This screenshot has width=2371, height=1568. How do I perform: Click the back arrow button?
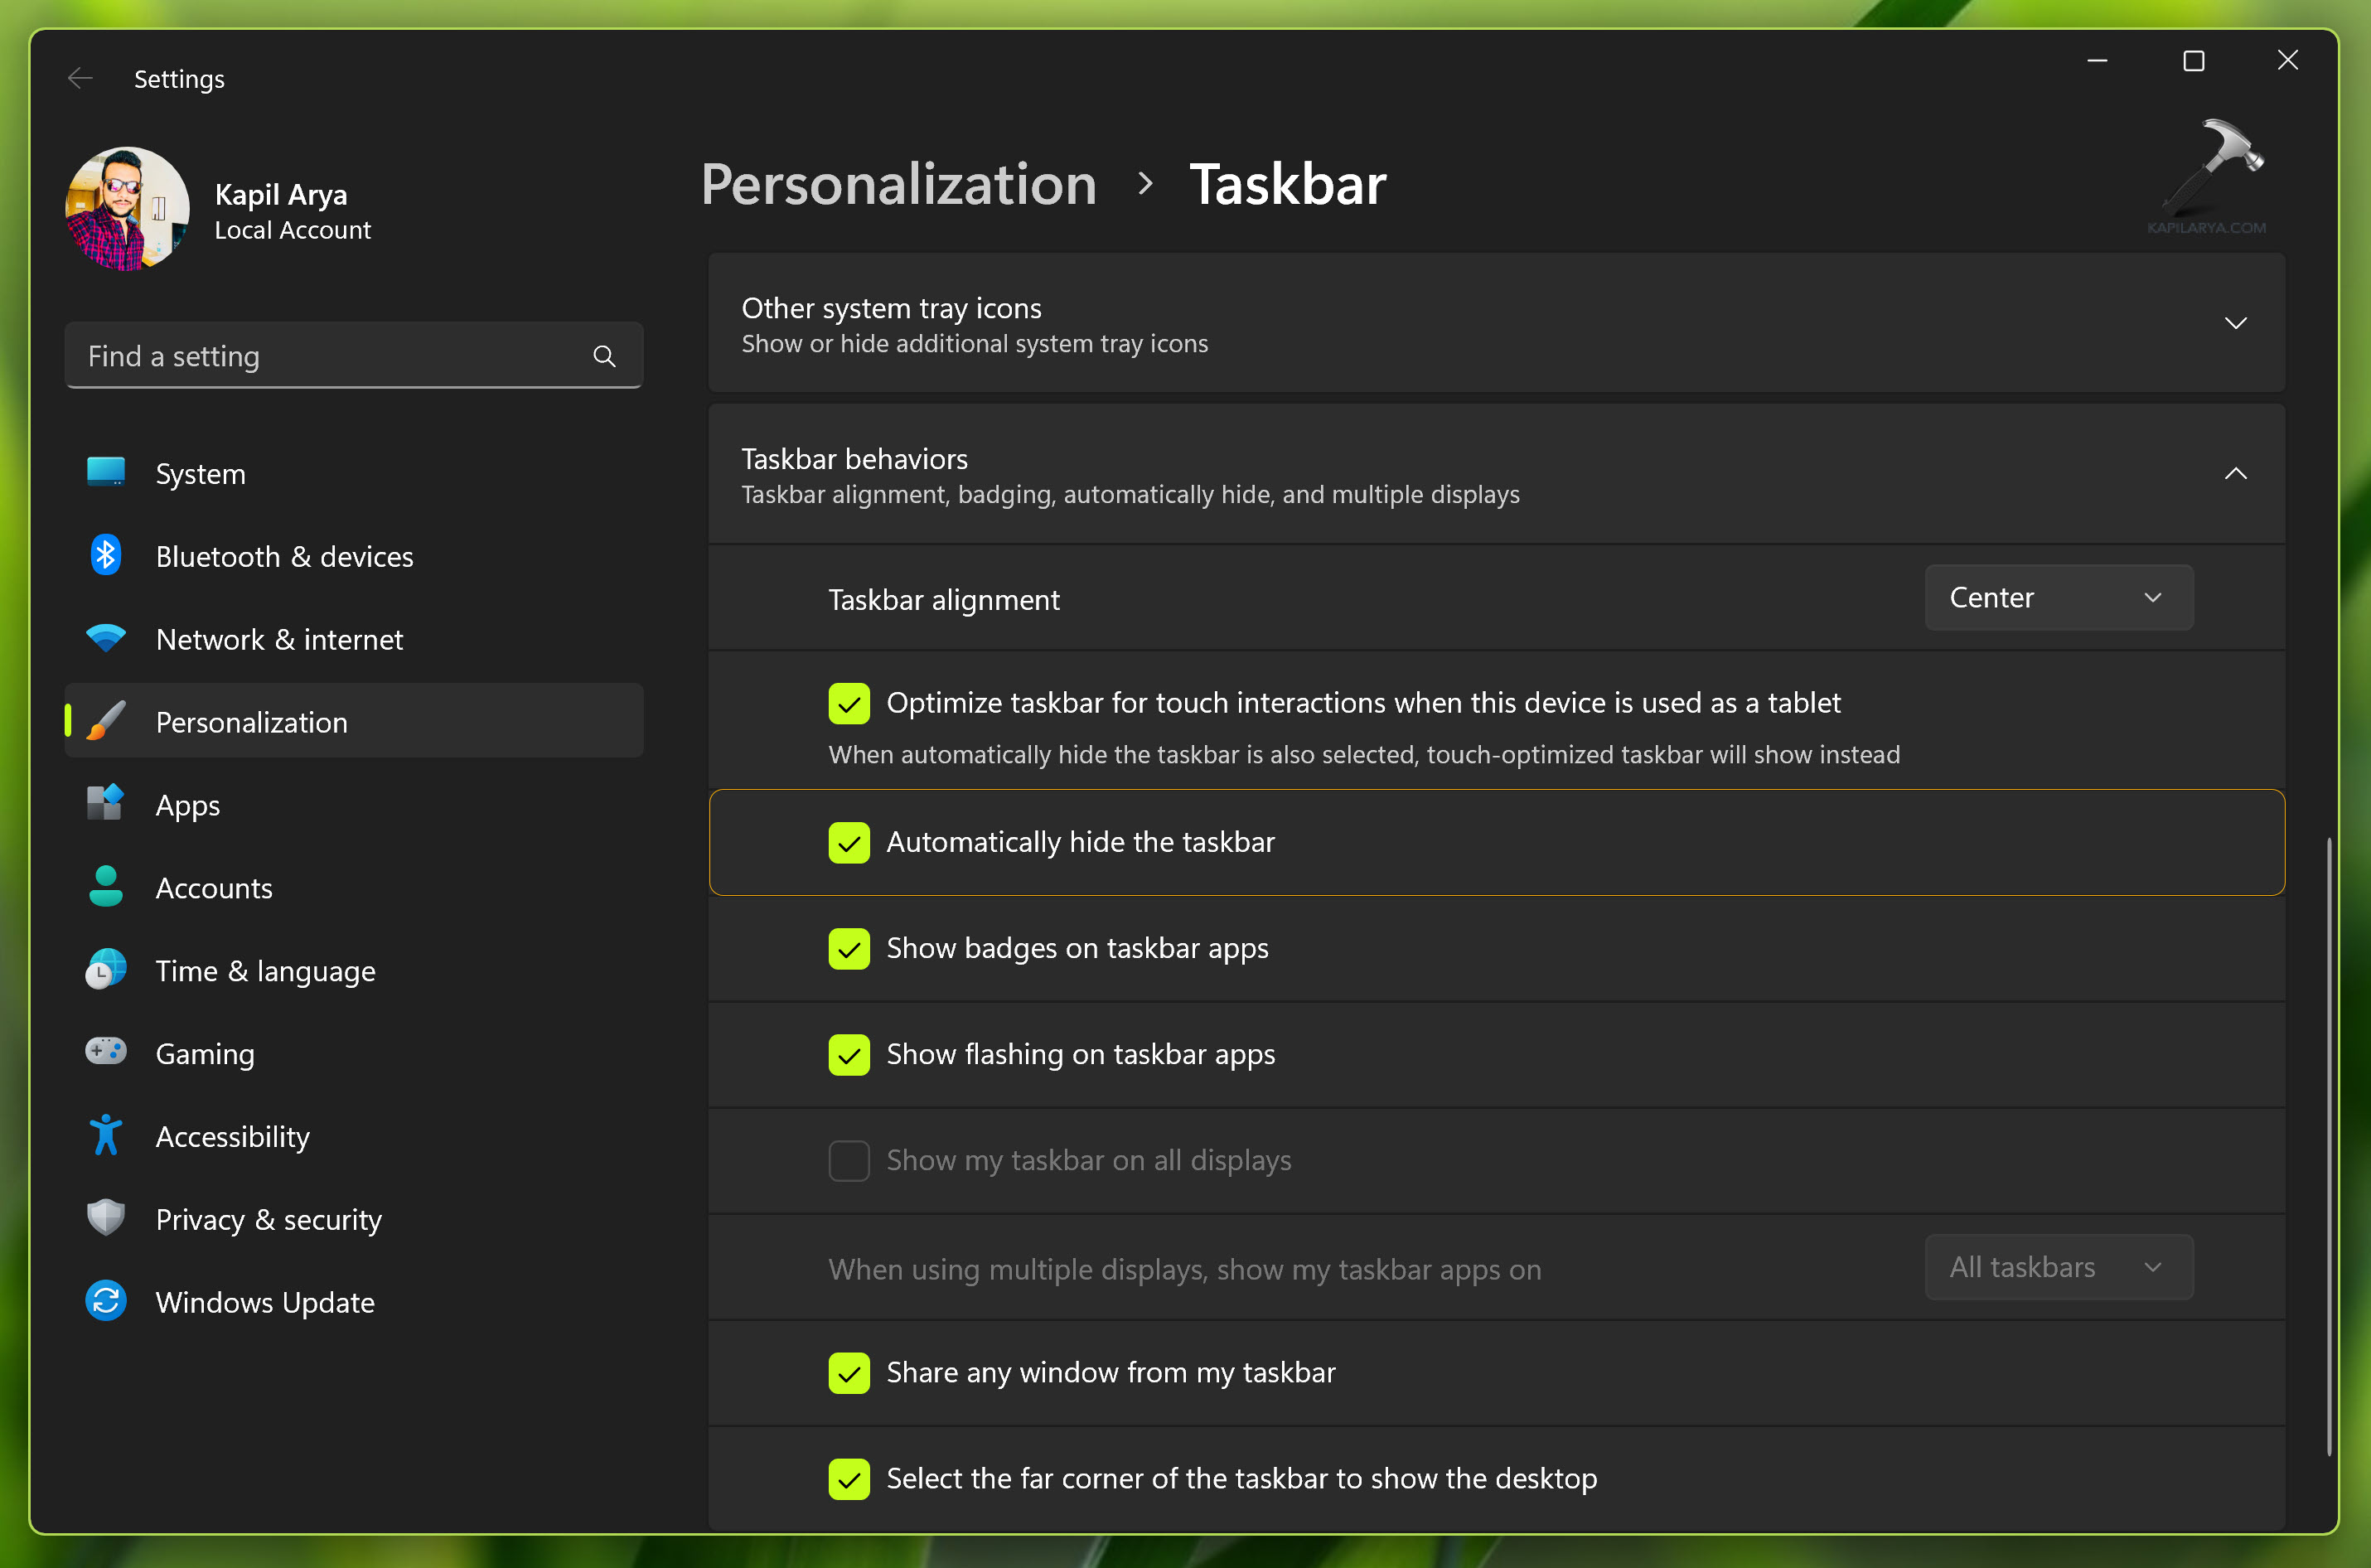[80, 78]
